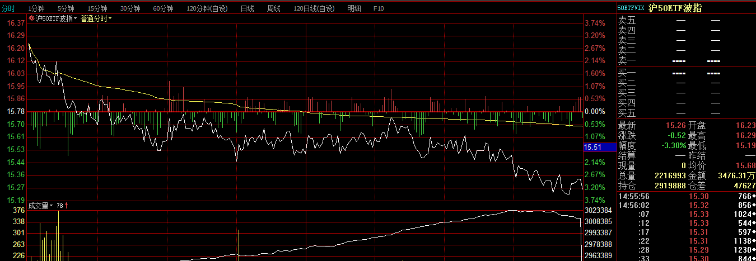This screenshot has width=756, height=261.
Task: Click the 总量 value 2216993
Action: tap(670, 176)
